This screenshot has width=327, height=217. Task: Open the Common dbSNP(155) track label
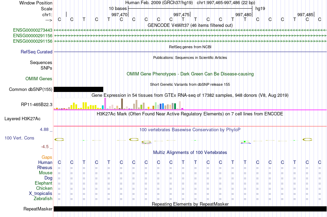tap(31, 89)
